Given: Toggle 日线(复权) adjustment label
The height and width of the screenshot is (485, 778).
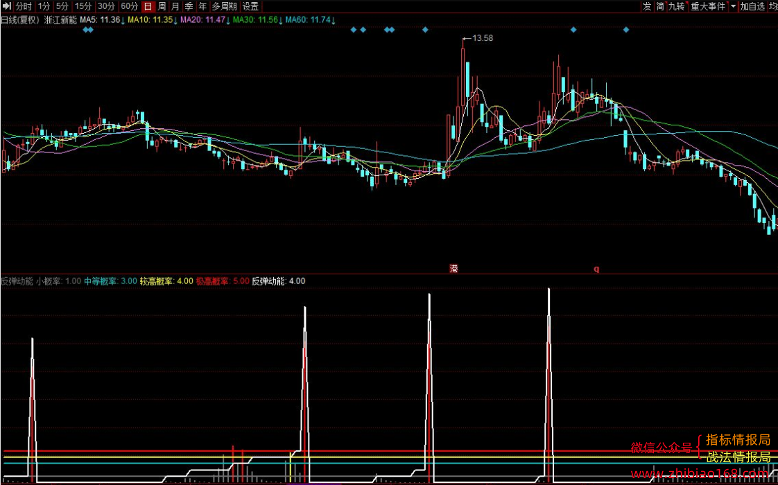Looking at the screenshot, I should (20, 20).
